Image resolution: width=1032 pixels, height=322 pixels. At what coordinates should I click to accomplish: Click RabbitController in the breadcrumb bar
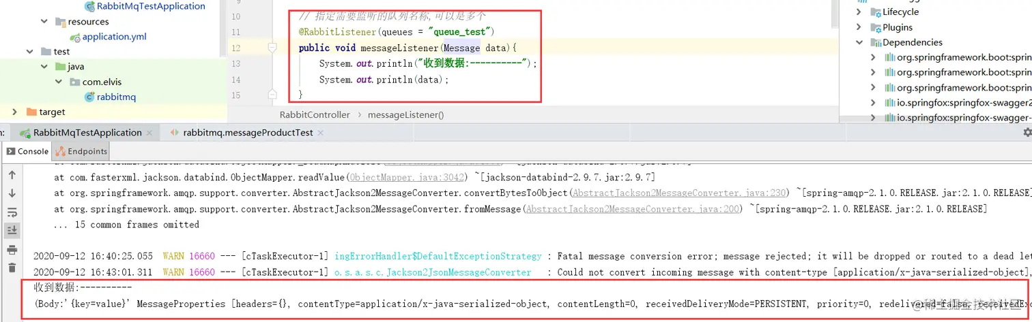[x=315, y=115]
